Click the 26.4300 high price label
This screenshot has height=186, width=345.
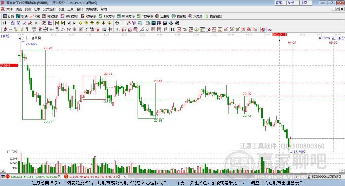(31, 44)
